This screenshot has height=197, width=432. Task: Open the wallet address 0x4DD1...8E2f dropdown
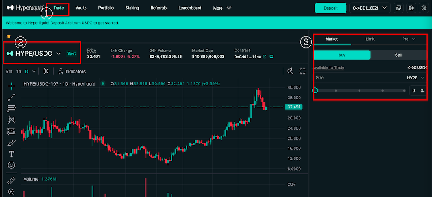[370, 8]
